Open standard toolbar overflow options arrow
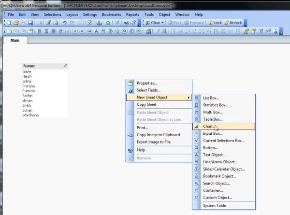This screenshot has width=290, height=215. coord(139,23)
